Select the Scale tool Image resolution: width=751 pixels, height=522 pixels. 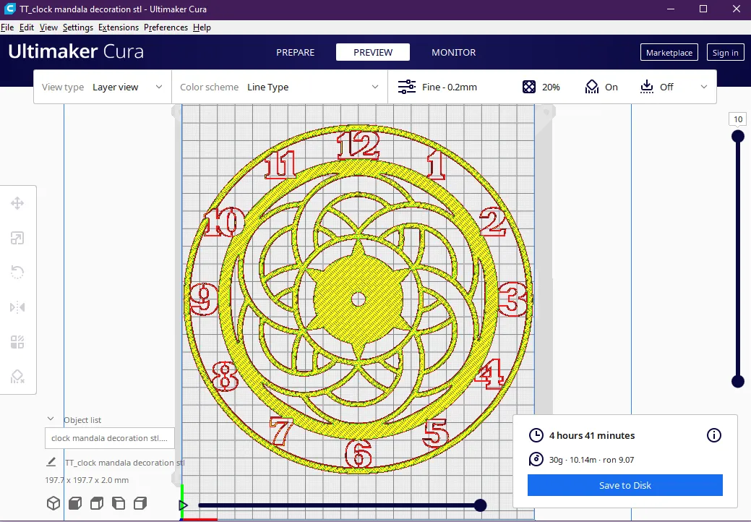[x=17, y=237]
